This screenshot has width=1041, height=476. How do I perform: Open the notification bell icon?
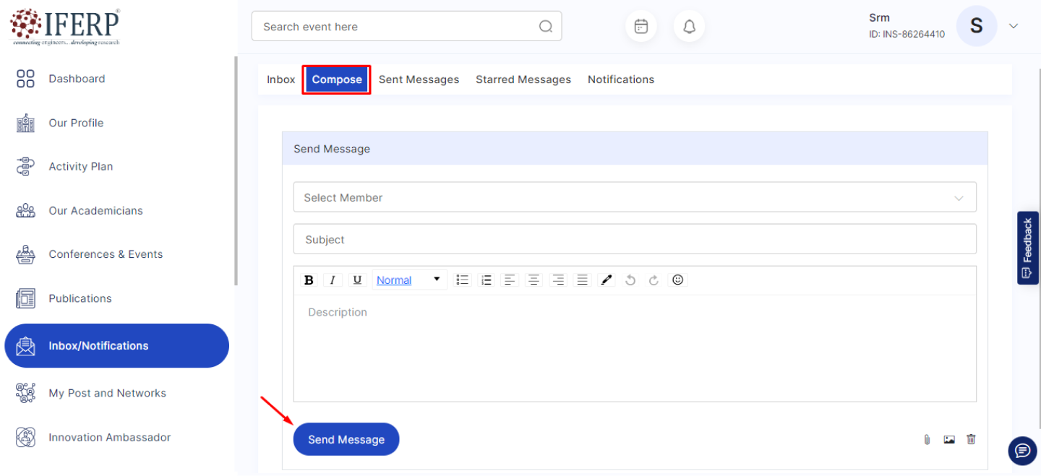point(689,27)
